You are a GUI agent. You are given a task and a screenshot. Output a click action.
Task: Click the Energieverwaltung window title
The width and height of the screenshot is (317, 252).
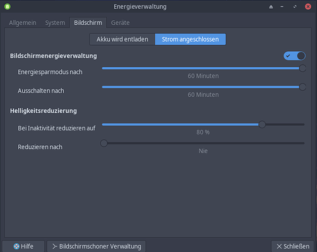(x=140, y=7)
